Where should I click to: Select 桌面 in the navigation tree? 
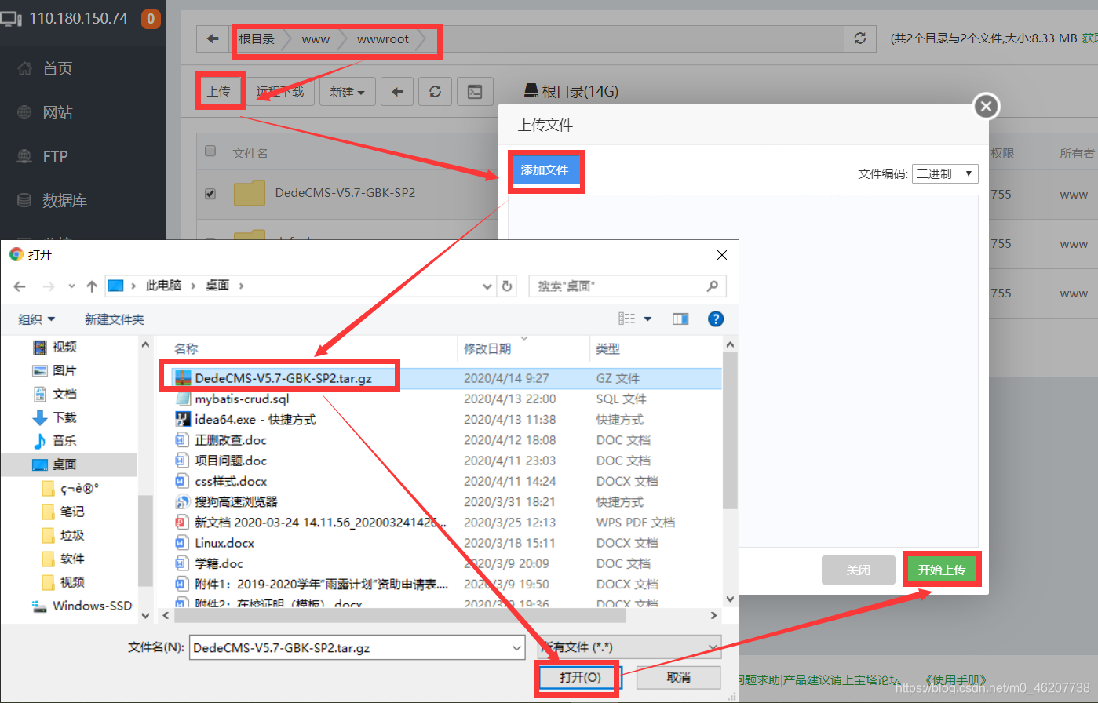69,464
